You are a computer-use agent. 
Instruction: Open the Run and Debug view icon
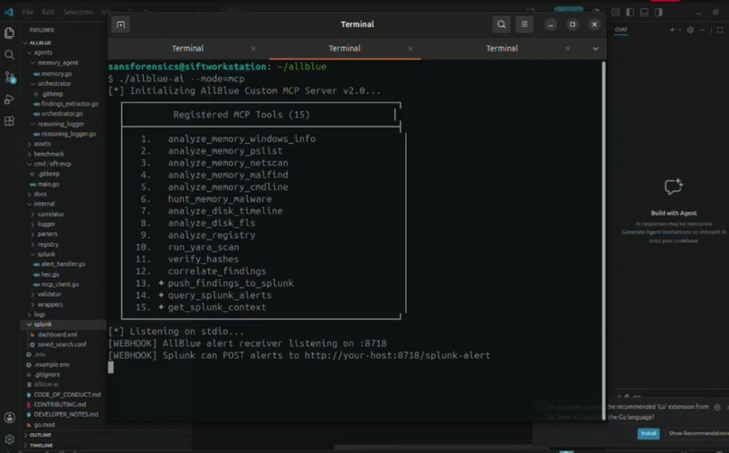(x=9, y=99)
